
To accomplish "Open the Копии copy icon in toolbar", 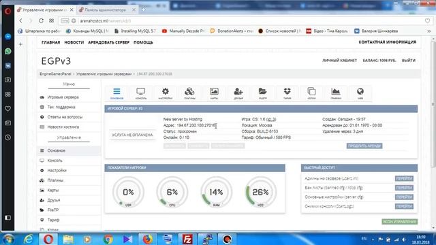I will click(x=311, y=93).
